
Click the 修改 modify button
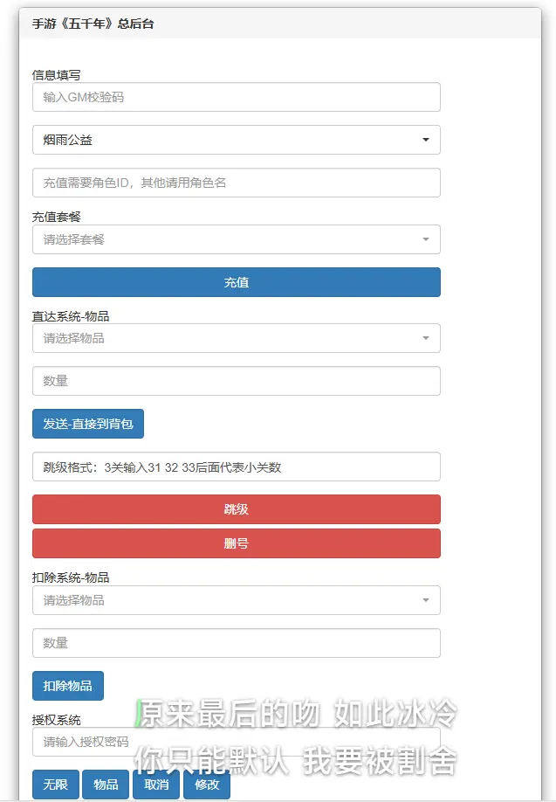click(x=208, y=785)
